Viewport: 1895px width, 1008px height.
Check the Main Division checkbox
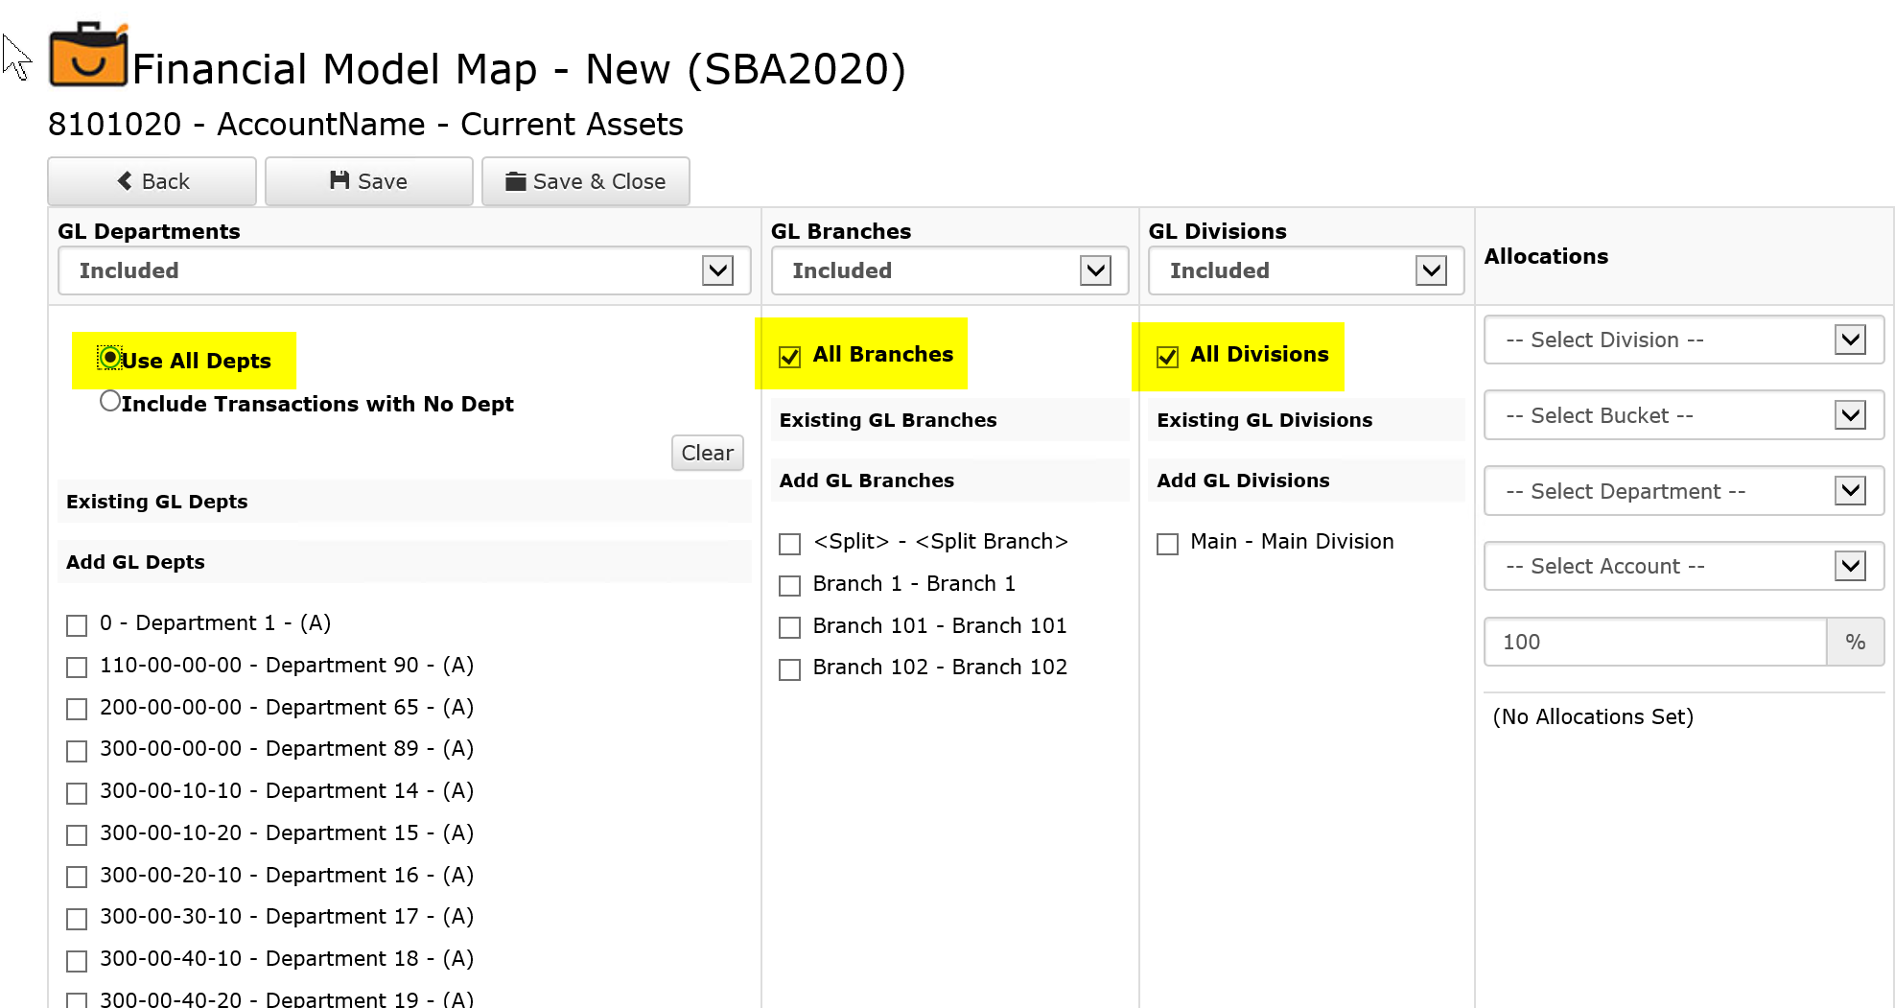(1167, 544)
